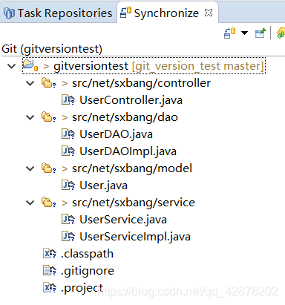Collapse the src/net/sxbang/service folder
The width and height of the screenshot is (285, 305).
[30, 203]
